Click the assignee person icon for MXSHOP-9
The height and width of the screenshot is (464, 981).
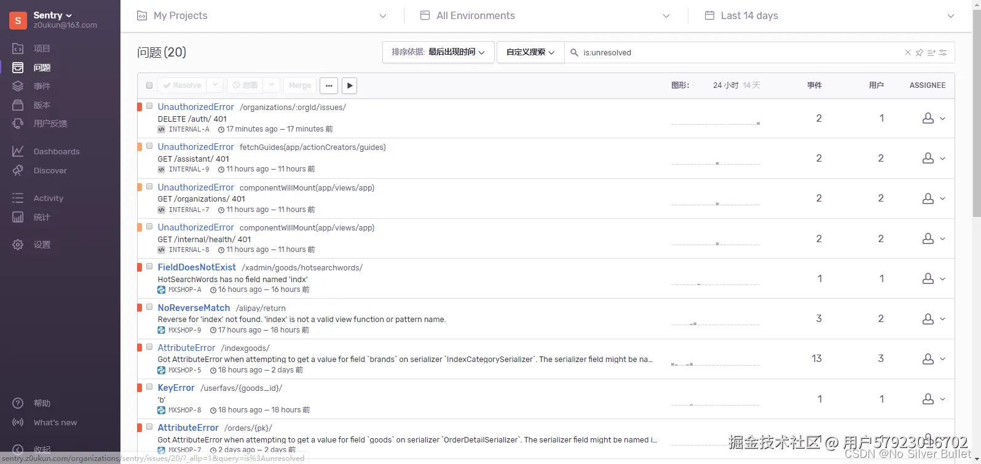coord(928,318)
